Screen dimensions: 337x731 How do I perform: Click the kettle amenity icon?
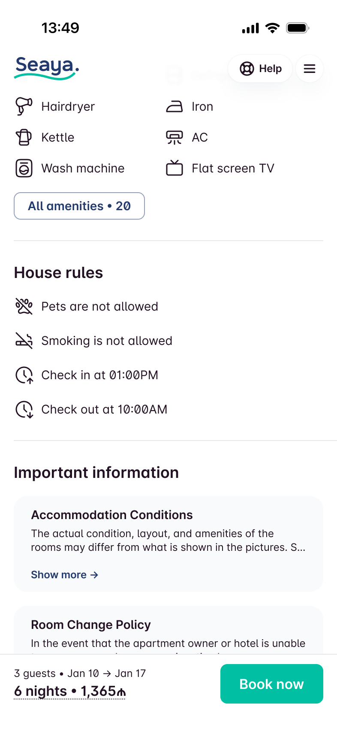tap(24, 137)
